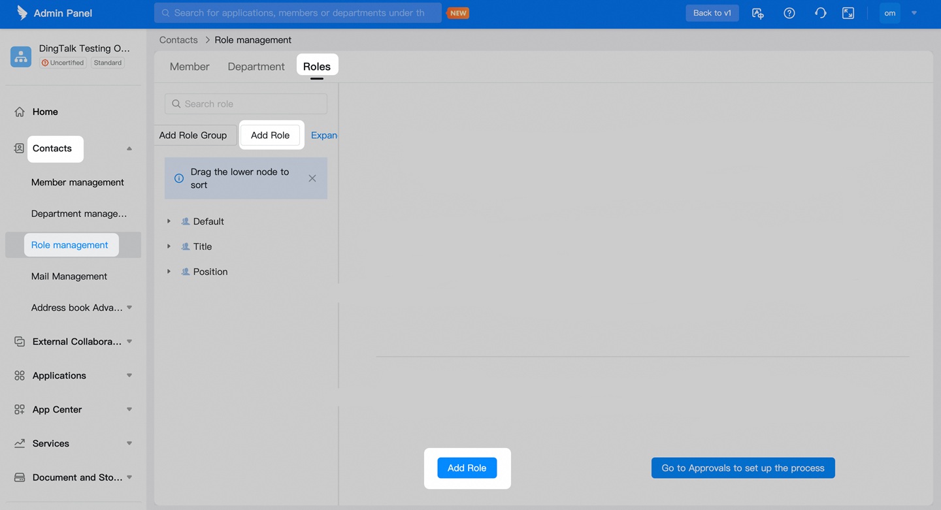The height and width of the screenshot is (510, 941).
Task: Click the Title role group icon
Action: pyautogui.click(x=186, y=246)
